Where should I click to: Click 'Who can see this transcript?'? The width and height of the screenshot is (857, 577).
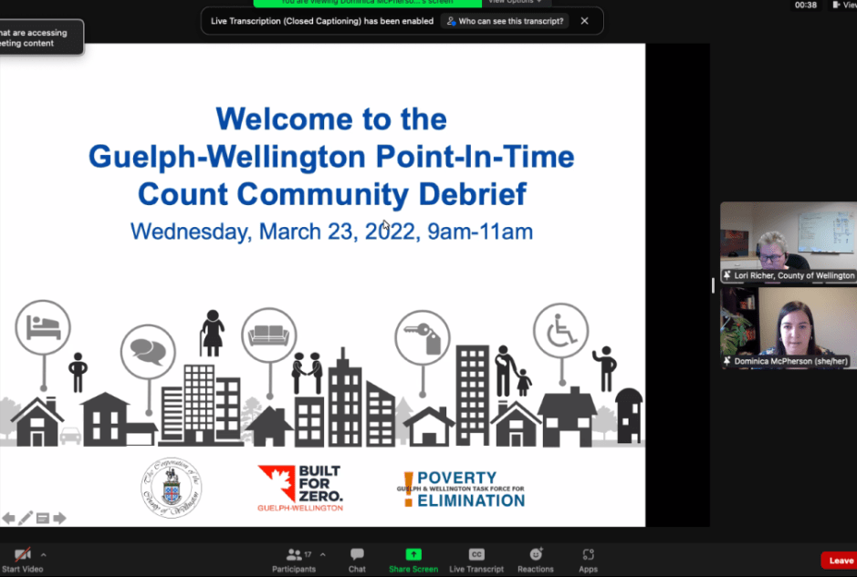[504, 21]
